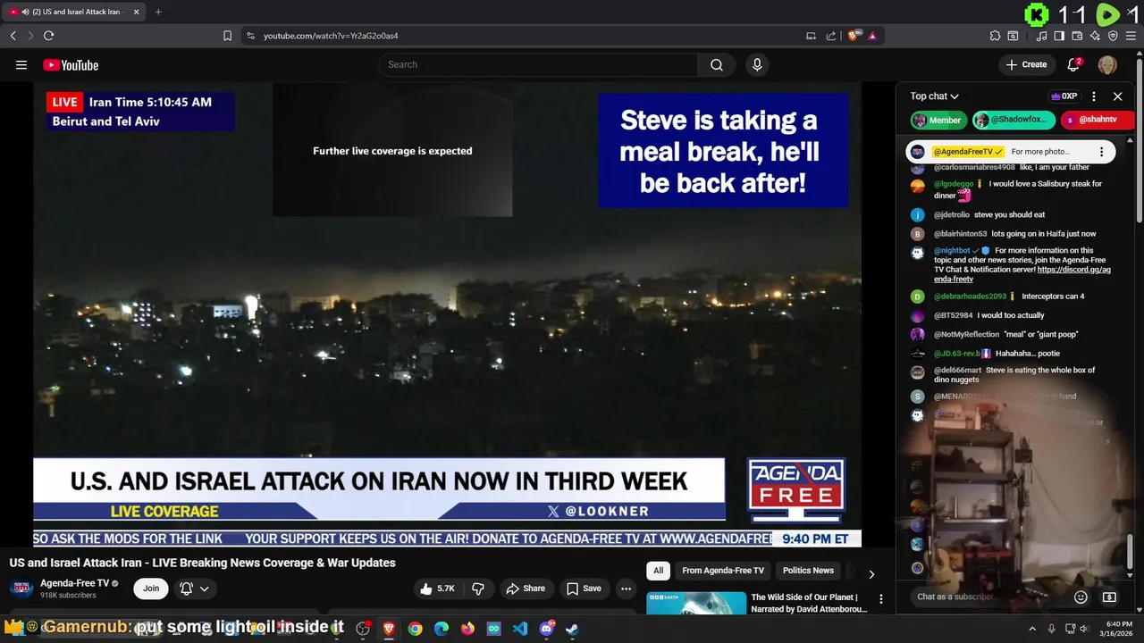Open browser extensions puzzle icon
The image size is (1144, 643).
[x=995, y=36]
